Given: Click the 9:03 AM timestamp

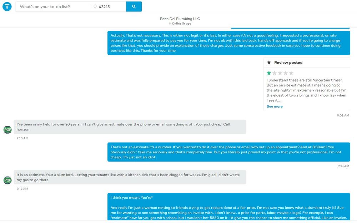Looking at the screenshot, I should (343, 115).
